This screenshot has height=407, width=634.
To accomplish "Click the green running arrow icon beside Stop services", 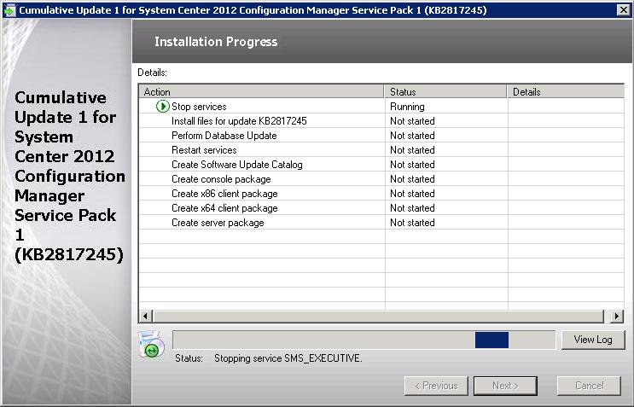I will (163, 107).
